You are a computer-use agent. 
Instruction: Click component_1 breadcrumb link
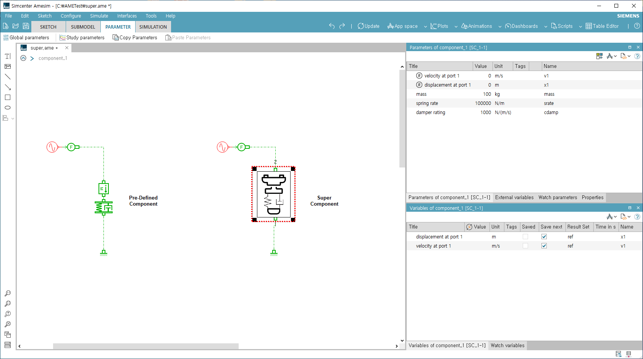pyautogui.click(x=53, y=58)
